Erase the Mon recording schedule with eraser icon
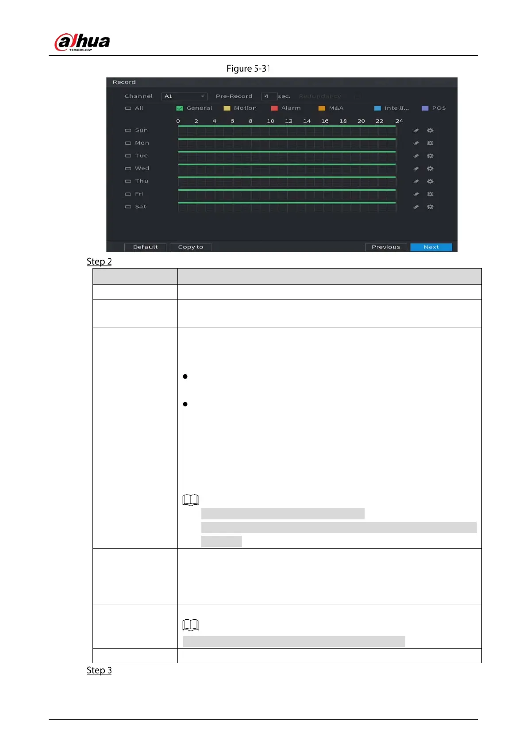The width and height of the screenshot is (527, 745). point(416,143)
